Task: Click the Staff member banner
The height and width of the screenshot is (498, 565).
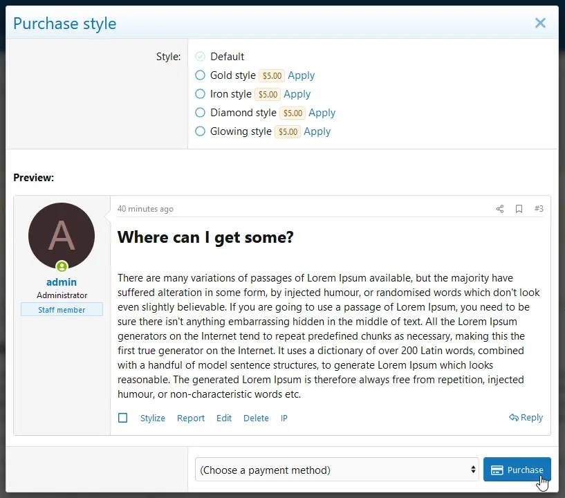Action: click(62, 309)
